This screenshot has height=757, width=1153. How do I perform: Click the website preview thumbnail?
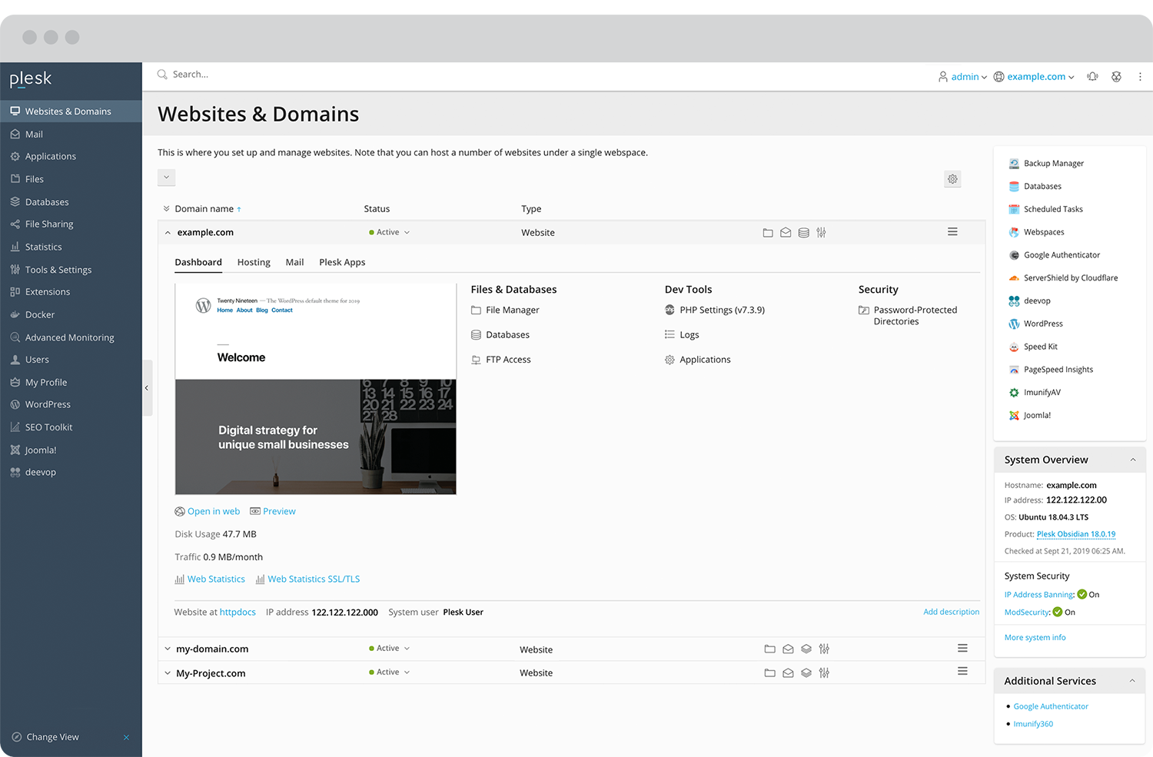tap(315, 390)
